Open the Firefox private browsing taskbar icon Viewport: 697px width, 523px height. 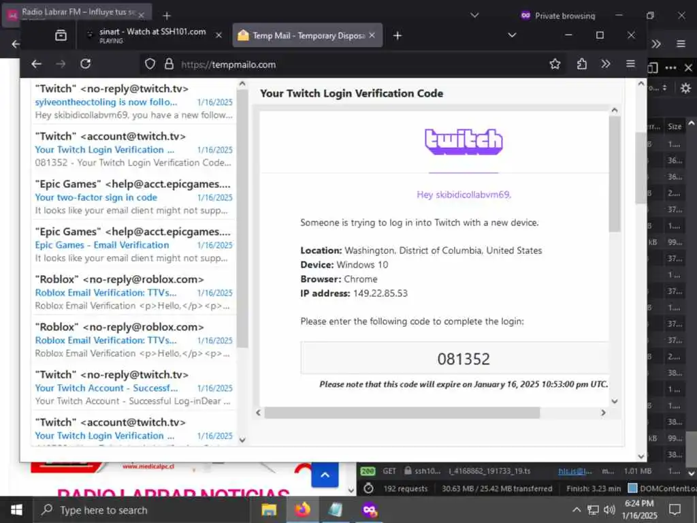pyautogui.click(x=370, y=509)
